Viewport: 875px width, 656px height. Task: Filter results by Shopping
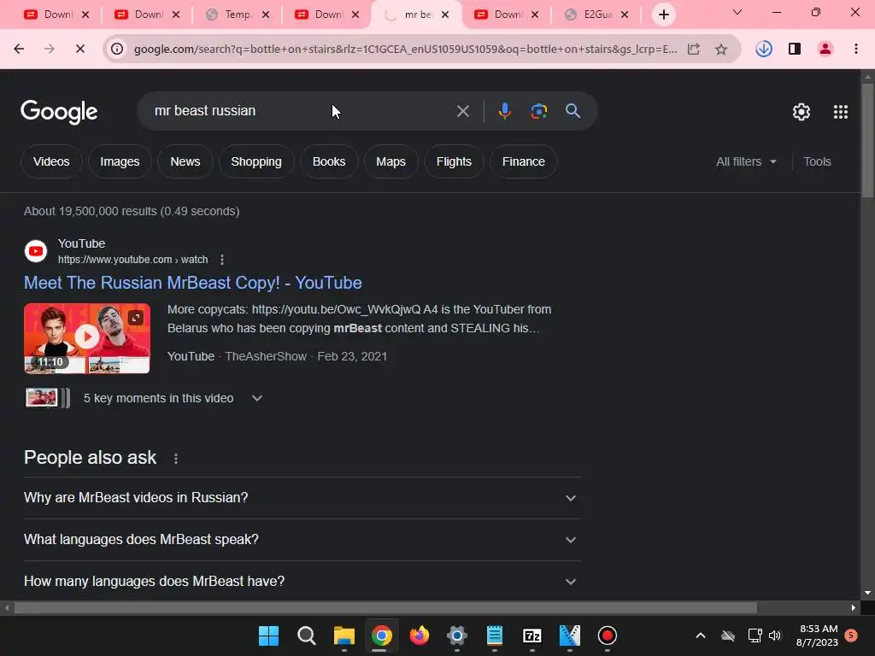click(256, 161)
